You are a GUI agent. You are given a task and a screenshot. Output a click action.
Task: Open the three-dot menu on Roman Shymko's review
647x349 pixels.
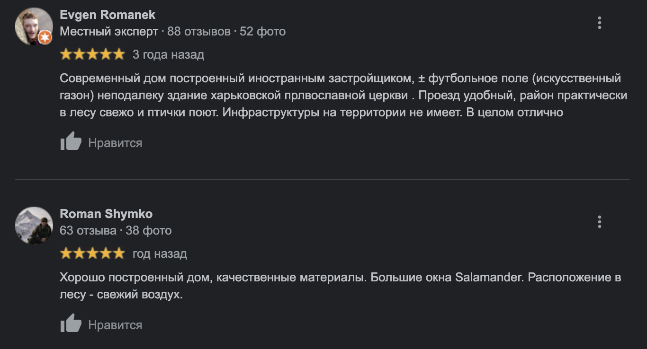[600, 222]
